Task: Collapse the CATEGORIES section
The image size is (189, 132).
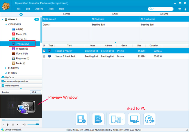Action: 6,24
